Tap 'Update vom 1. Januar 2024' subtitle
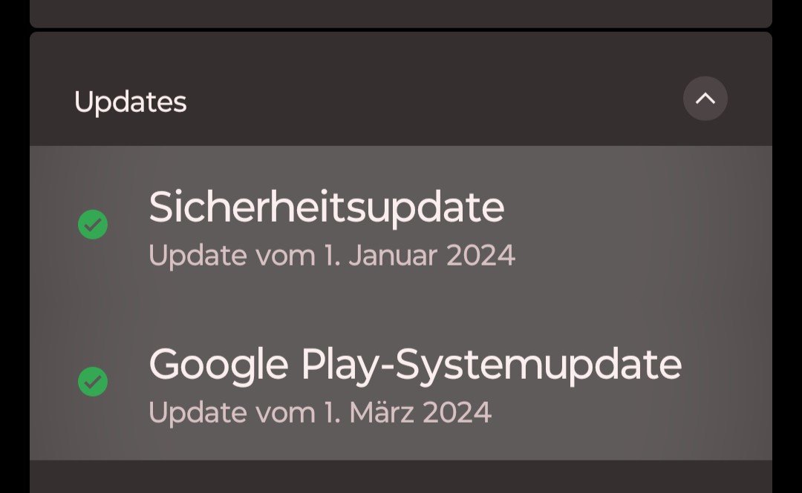Viewport: 802px width, 493px height. 331,255
